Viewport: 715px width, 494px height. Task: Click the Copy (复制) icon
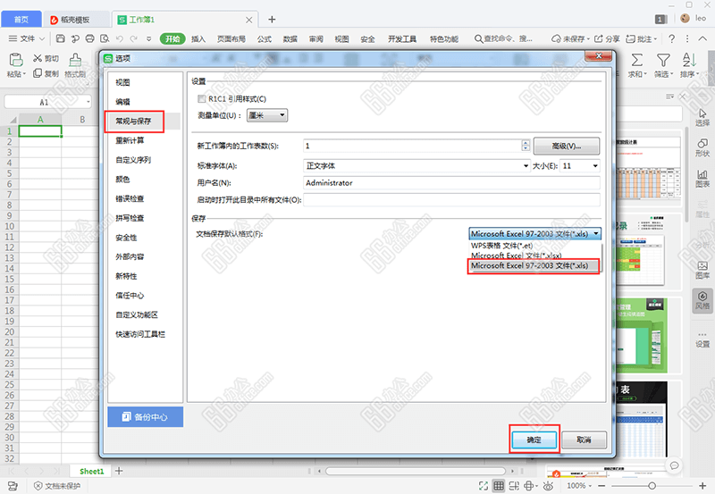[x=38, y=73]
